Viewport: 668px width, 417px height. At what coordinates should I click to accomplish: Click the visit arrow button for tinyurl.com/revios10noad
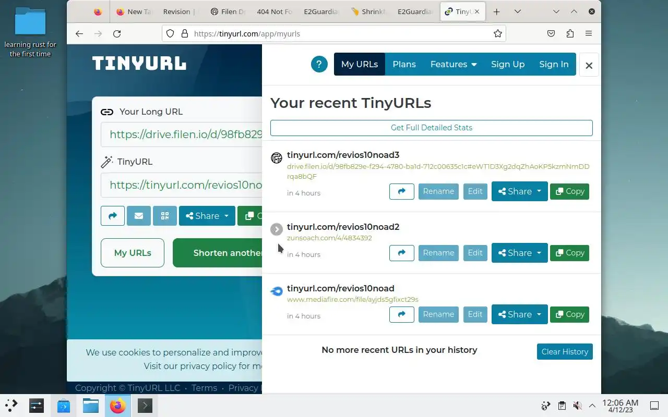402,314
